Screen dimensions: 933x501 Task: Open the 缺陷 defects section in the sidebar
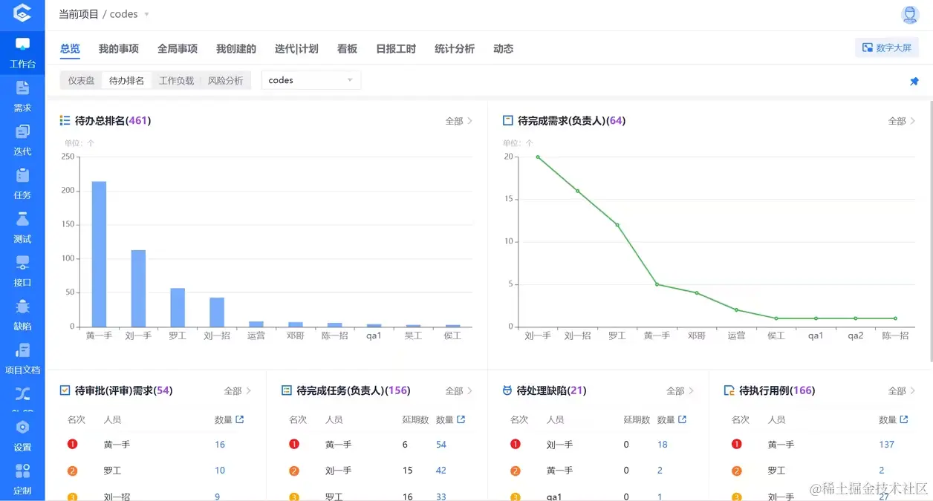[x=22, y=315]
